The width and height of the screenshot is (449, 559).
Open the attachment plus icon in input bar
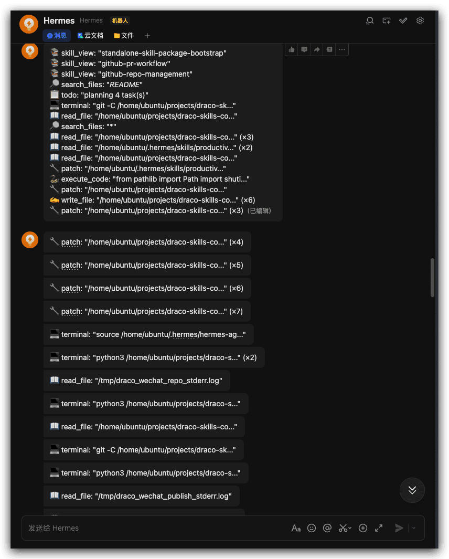[362, 528]
